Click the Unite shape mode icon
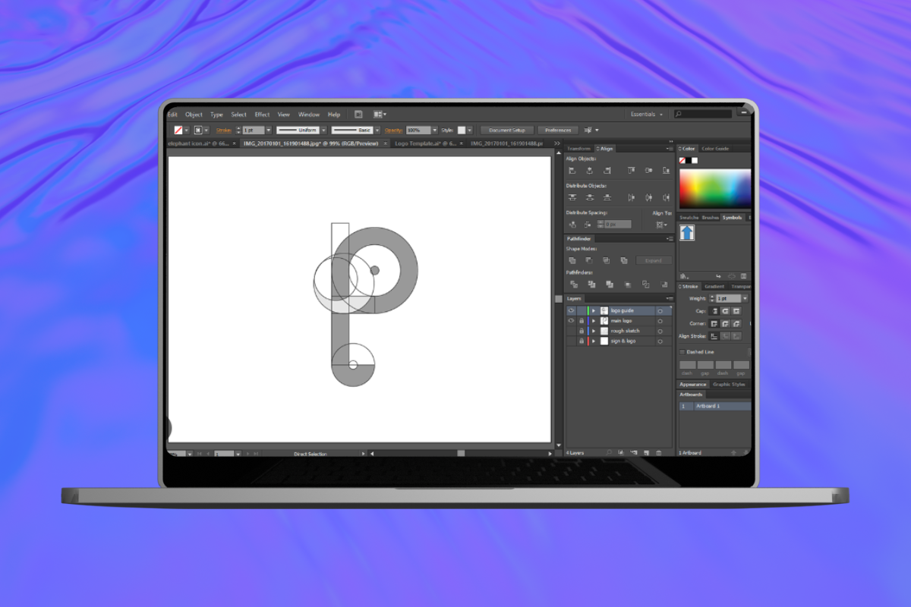 pyautogui.click(x=572, y=260)
